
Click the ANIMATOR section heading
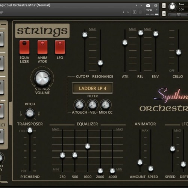tap(145, 124)
